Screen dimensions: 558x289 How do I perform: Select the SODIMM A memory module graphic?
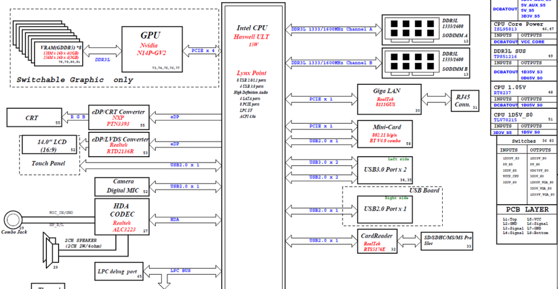(426, 30)
